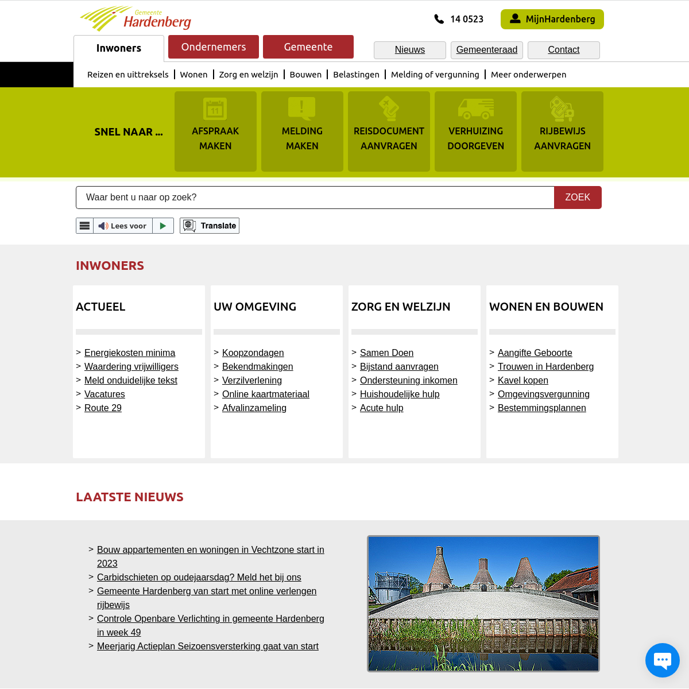
Task: Click the passport icon above Reisdocument aanvragen
Action: pos(389,109)
